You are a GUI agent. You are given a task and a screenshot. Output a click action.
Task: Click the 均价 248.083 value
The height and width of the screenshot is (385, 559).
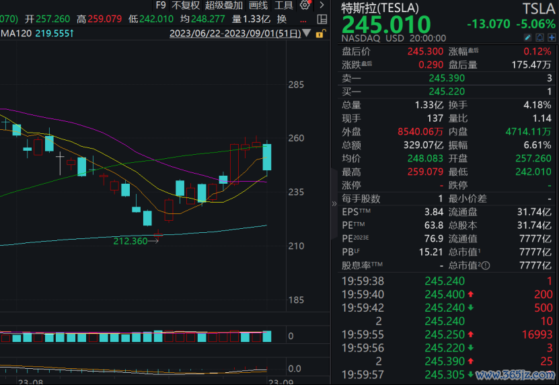pos(425,158)
